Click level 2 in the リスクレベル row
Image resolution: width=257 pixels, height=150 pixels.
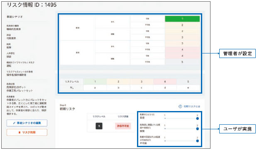[x=118, y=82]
